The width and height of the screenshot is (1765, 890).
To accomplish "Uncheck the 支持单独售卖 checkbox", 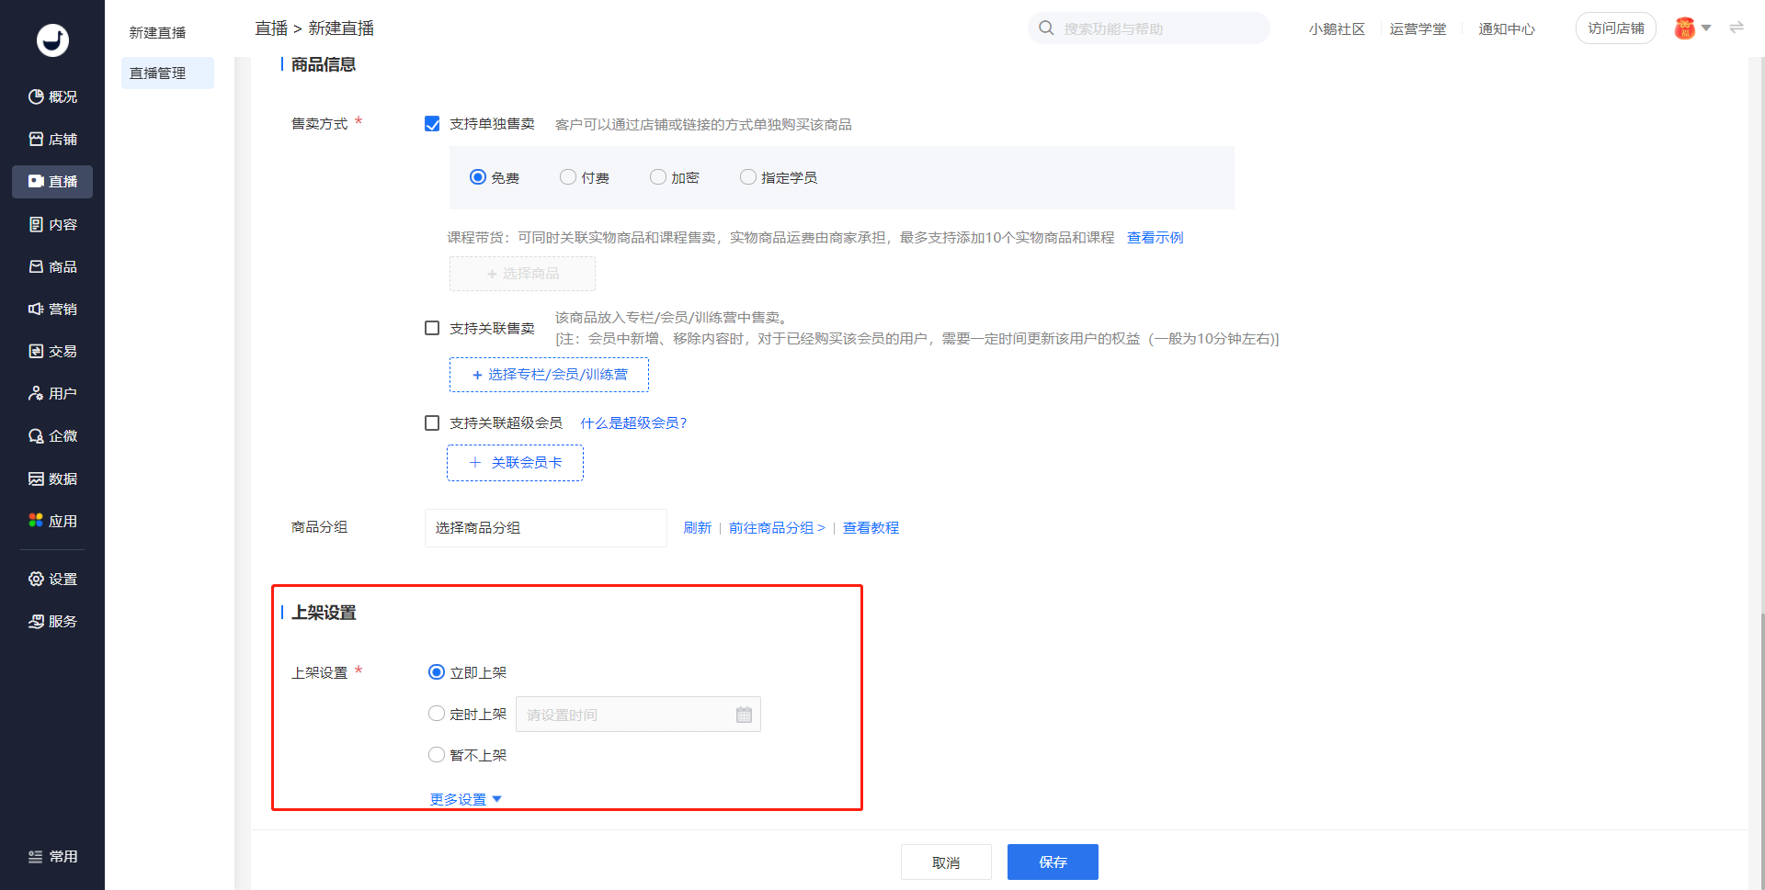I will [x=432, y=124].
